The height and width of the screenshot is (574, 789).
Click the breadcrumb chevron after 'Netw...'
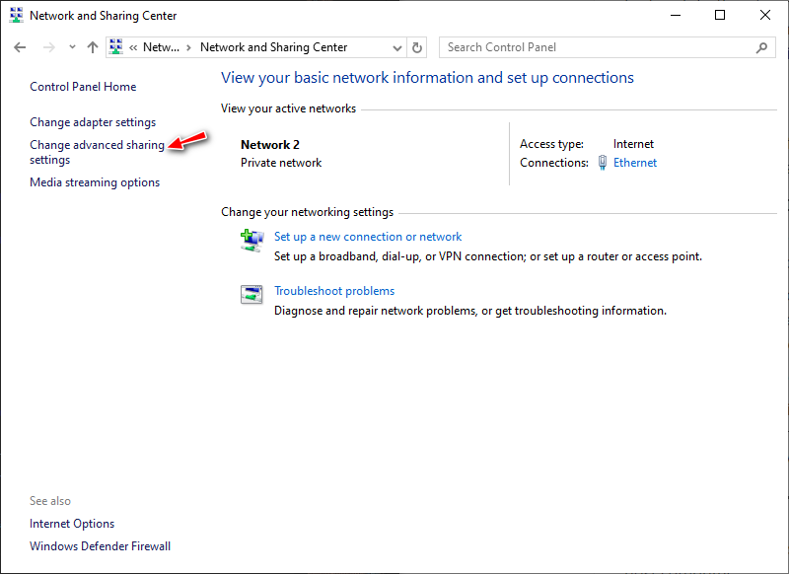(188, 47)
